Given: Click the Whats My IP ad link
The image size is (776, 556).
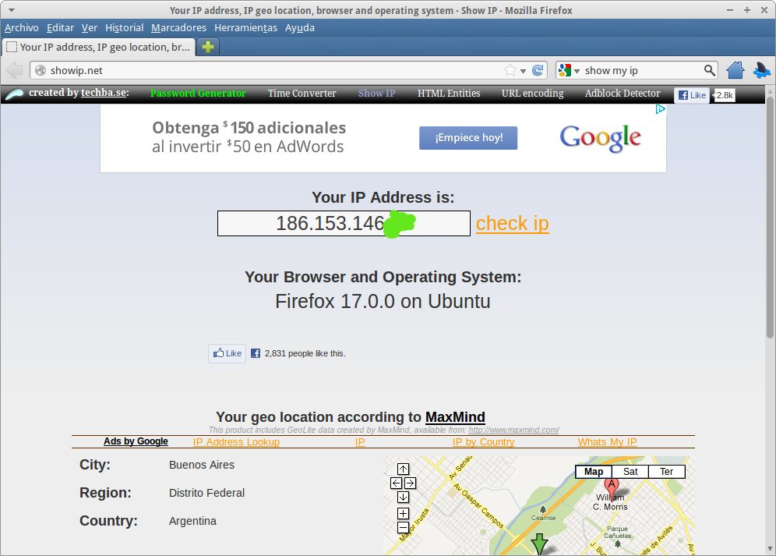Looking at the screenshot, I should pyautogui.click(x=607, y=441).
